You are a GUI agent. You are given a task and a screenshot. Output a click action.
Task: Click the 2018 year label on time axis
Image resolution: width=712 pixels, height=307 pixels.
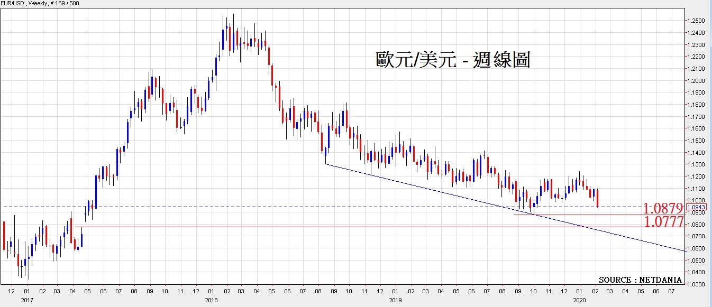click(211, 300)
